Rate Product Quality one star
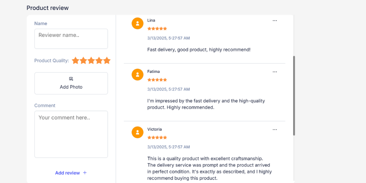Image resolution: width=366 pixels, height=183 pixels. [x=75, y=61]
